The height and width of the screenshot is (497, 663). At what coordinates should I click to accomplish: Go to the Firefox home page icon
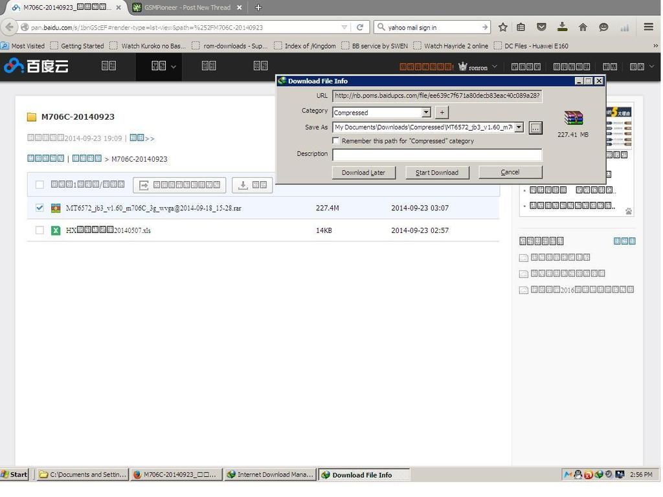583,27
